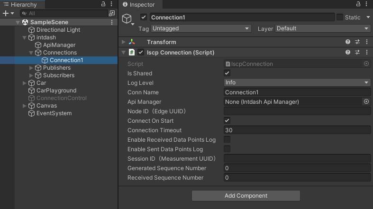Viewport: 373px width, 209px height.
Task: Disable Connect On Start checkbox
Action: point(227,121)
